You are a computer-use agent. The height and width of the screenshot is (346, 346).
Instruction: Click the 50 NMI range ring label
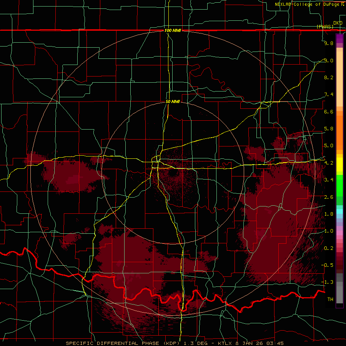(173, 101)
